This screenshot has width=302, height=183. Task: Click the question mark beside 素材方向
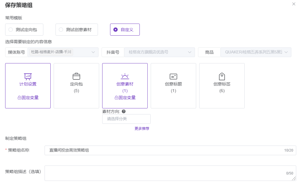tap(124, 111)
